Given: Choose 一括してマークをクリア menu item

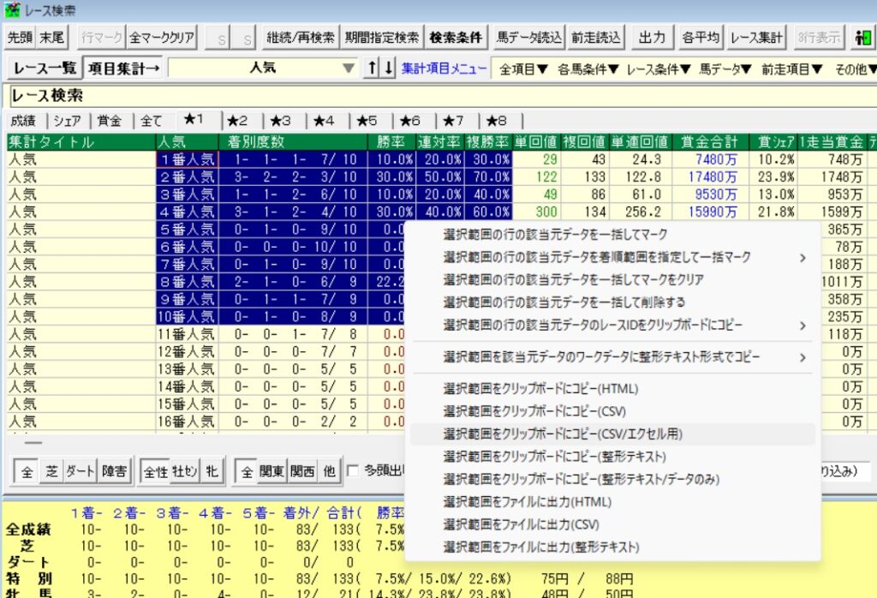Looking at the screenshot, I should [x=612, y=279].
